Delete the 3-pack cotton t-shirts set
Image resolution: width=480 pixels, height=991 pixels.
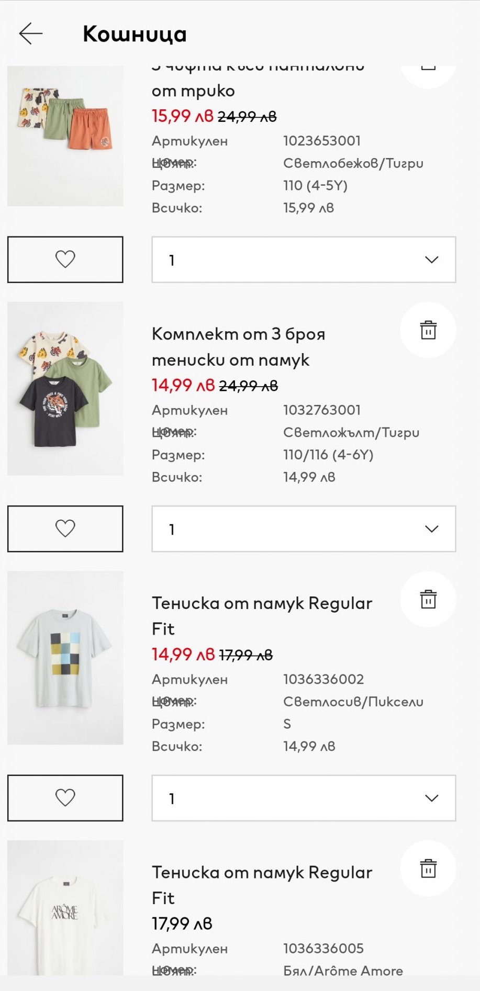(x=428, y=330)
